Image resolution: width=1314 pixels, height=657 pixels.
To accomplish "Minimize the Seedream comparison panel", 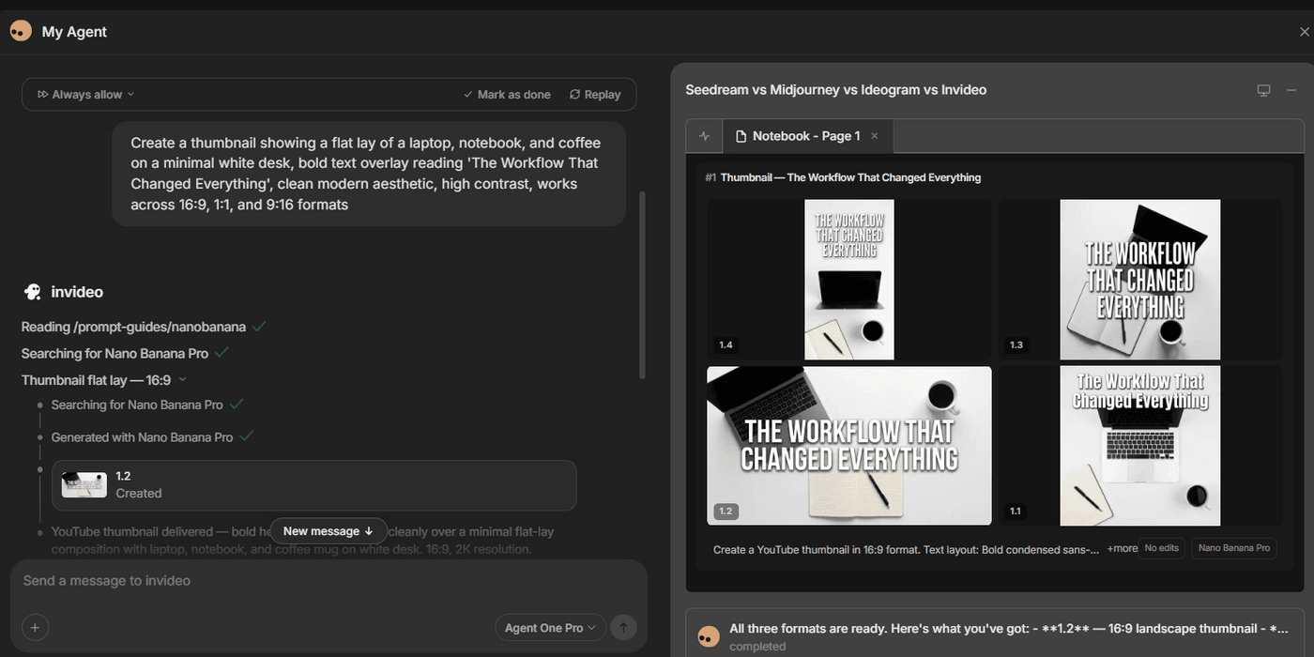I will point(1291,90).
